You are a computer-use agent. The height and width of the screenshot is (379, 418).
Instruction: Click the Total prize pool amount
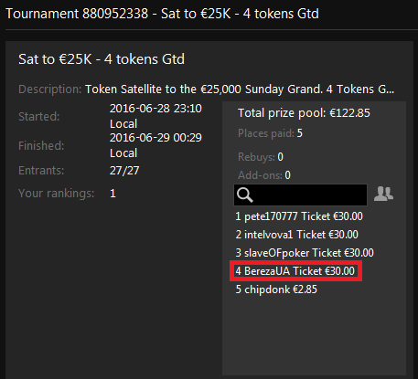349,113
